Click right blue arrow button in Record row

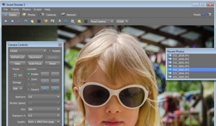coord(55,89)
